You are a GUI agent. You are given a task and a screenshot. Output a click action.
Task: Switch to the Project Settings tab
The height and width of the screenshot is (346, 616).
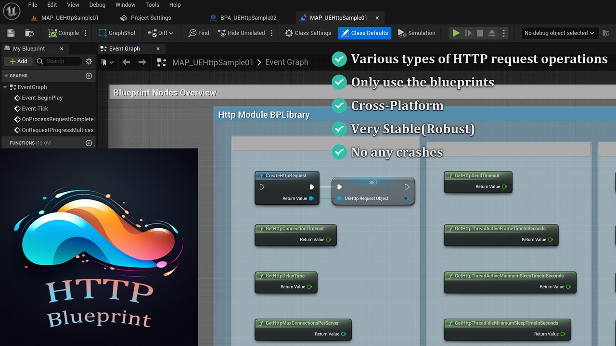tap(146, 18)
